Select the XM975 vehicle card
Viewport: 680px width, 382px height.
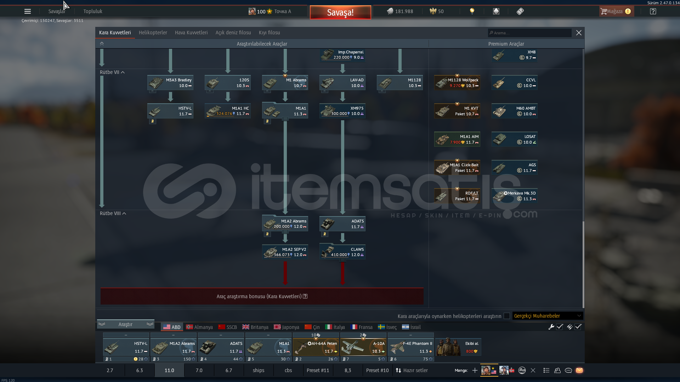[x=342, y=111]
